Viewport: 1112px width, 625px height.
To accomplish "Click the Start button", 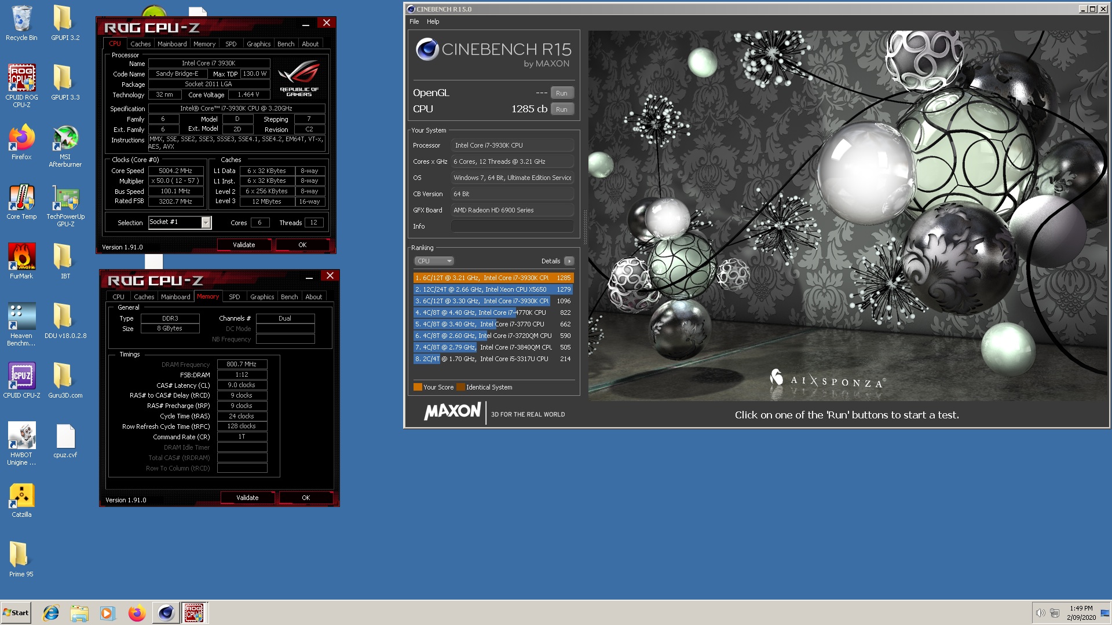I will coord(16,613).
